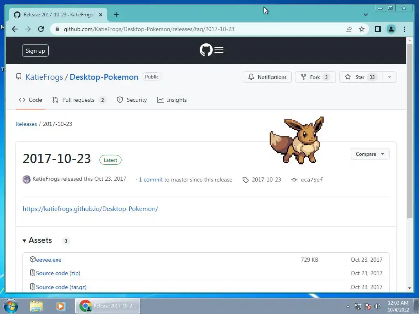Open katiefrogs.github.io Desktop-Pokemon link
Image resolution: width=419 pixels, height=314 pixels.
pos(90,209)
